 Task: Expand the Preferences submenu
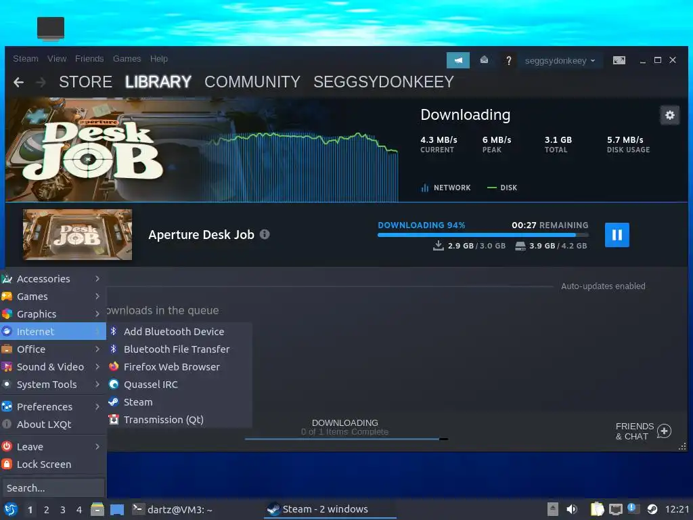point(53,407)
